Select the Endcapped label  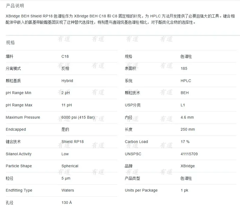click(x=16, y=129)
